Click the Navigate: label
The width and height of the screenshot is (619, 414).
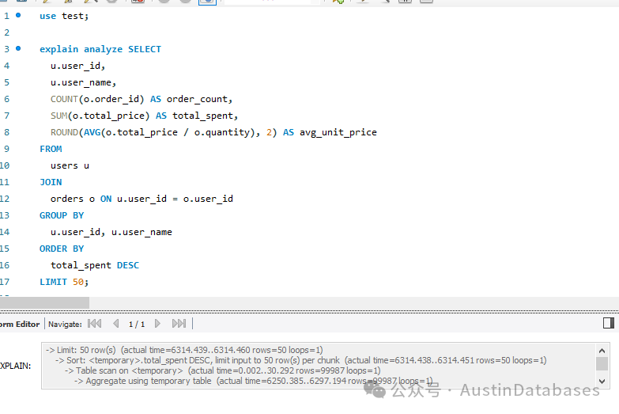[65, 325]
